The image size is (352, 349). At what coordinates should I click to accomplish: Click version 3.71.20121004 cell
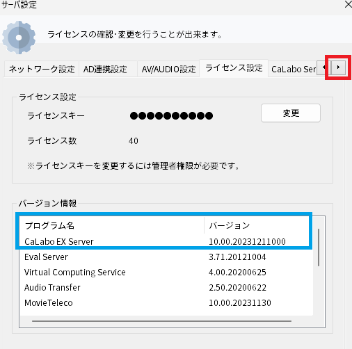[237, 257]
